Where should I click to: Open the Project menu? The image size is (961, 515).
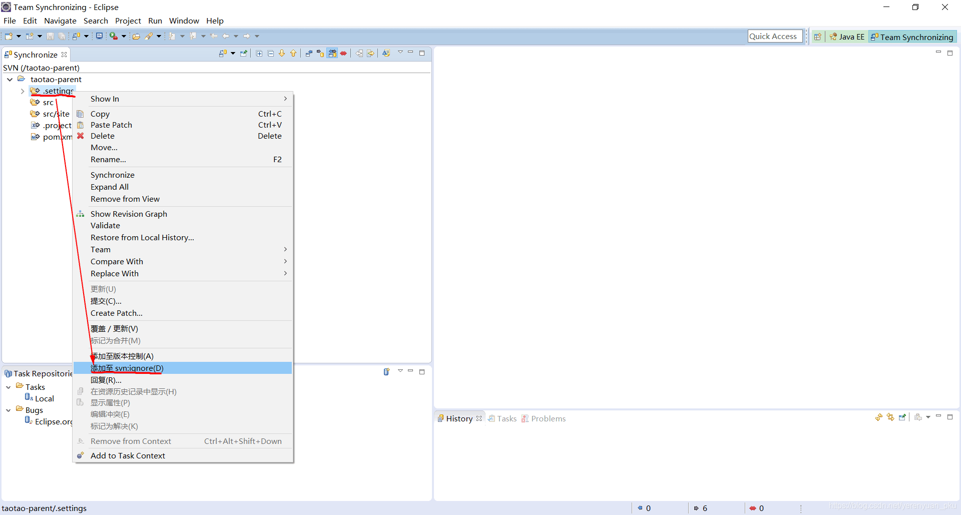[x=128, y=21]
